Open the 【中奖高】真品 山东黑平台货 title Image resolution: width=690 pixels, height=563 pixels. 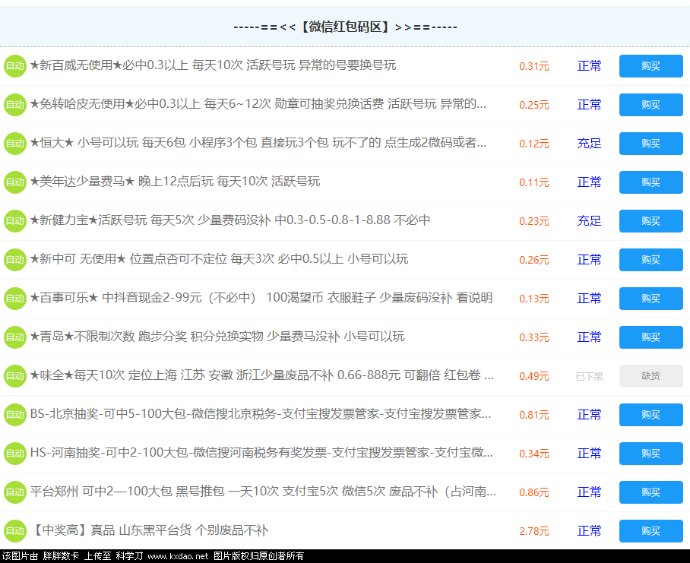pyautogui.click(x=149, y=530)
